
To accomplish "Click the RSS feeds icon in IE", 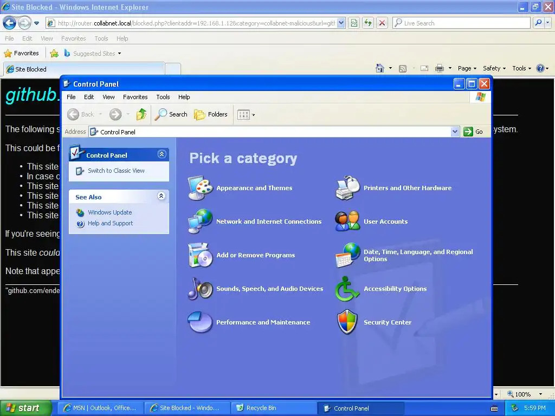I will tap(403, 69).
